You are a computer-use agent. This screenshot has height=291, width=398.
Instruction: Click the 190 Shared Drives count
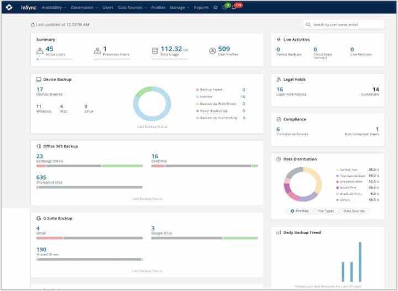[41, 250]
